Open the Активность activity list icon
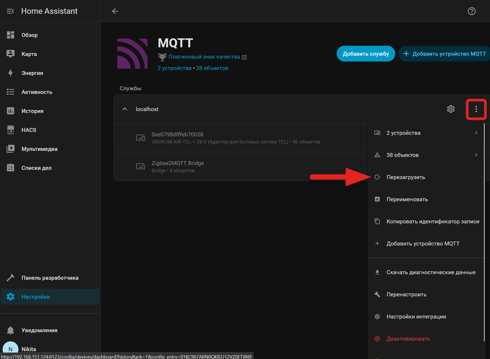The height and width of the screenshot is (359, 490). coord(10,92)
